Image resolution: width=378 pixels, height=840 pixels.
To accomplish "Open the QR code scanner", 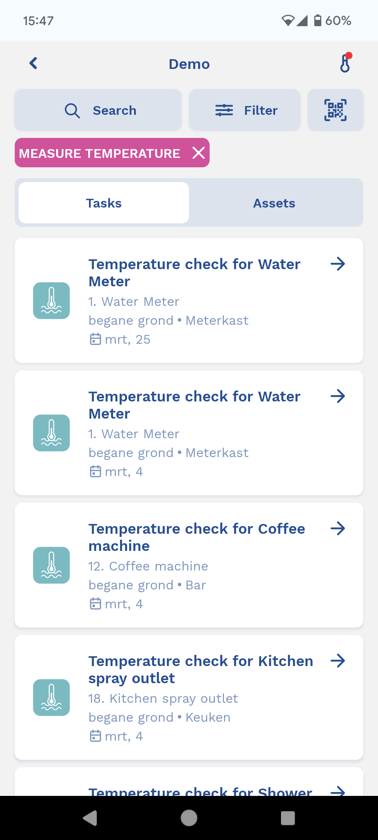I will [335, 110].
